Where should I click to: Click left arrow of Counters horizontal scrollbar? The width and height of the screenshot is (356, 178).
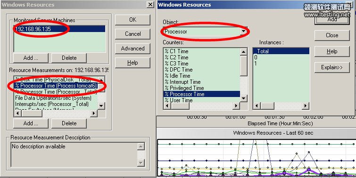coord(167,105)
